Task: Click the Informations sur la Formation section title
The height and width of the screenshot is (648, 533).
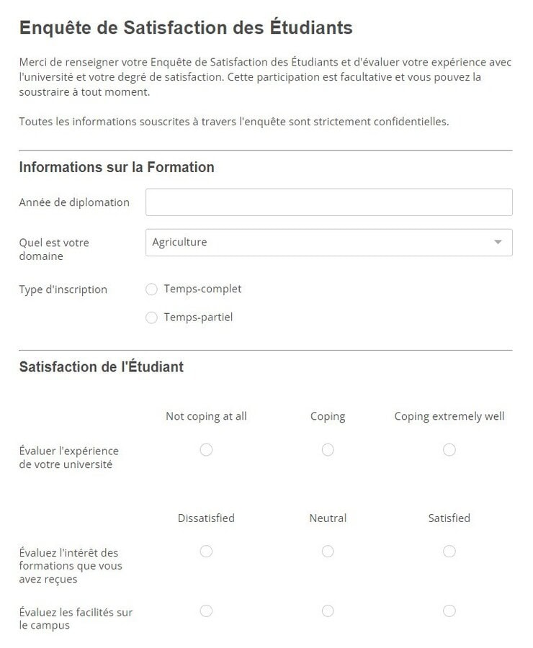Action: (117, 167)
